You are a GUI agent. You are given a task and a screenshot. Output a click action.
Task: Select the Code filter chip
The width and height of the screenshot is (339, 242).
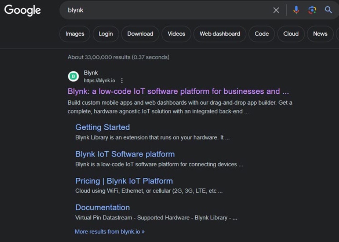click(261, 34)
